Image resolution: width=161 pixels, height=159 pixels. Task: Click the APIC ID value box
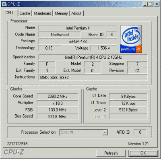click(x=140, y=132)
